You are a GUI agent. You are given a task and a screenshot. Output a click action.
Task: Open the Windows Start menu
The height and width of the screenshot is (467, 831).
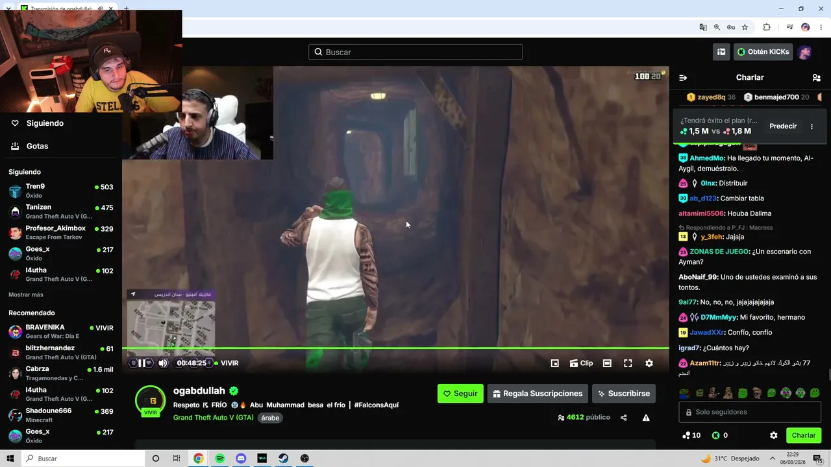pyautogui.click(x=10, y=459)
